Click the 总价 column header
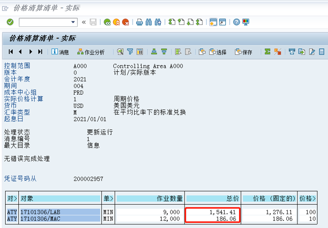 coord(213,198)
